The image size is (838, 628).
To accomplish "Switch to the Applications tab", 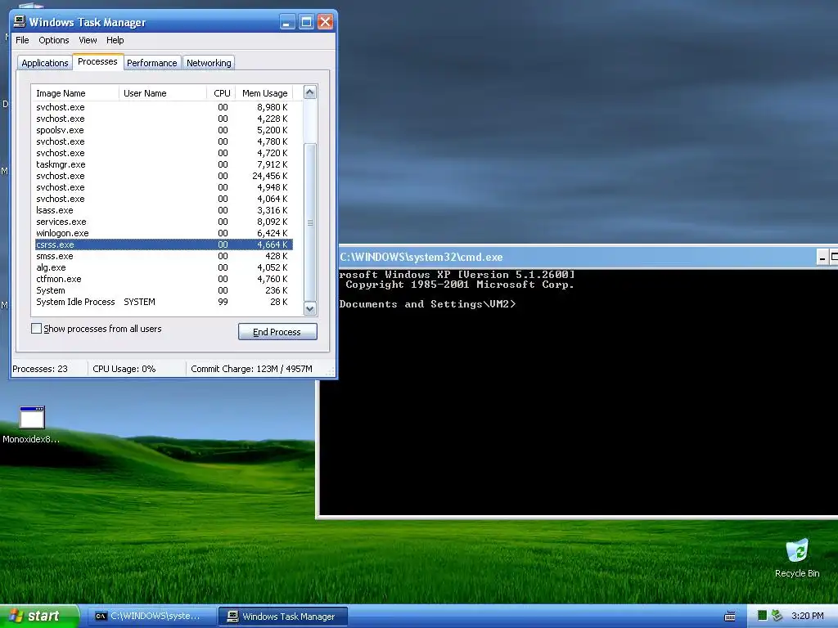I will click(x=45, y=63).
